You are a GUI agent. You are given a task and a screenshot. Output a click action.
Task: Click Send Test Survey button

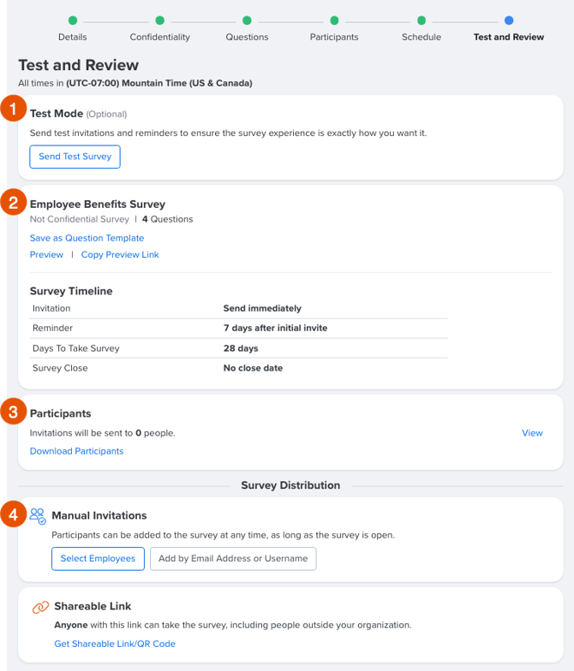tap(75, 157)
